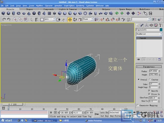This screenshot has width=164, height=123.
Task: Open the Utilities hammer panel tab
Action: point(160,25)
